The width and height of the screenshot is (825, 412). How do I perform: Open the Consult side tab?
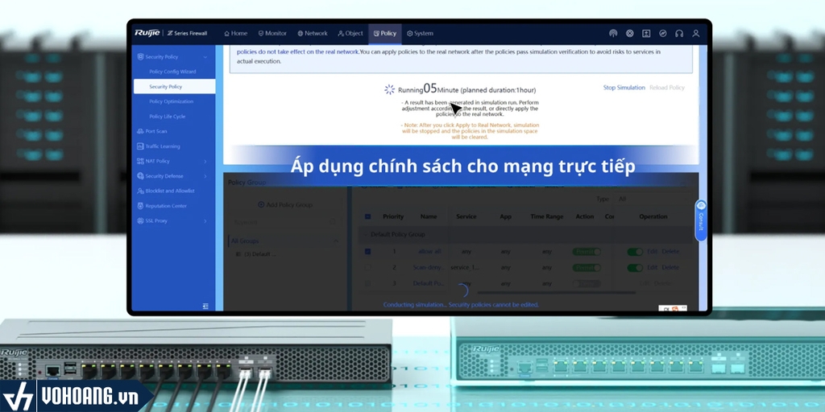(x=700, y=220)
